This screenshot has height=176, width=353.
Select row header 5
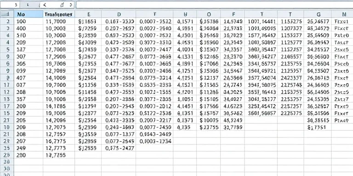pos(7,49)
